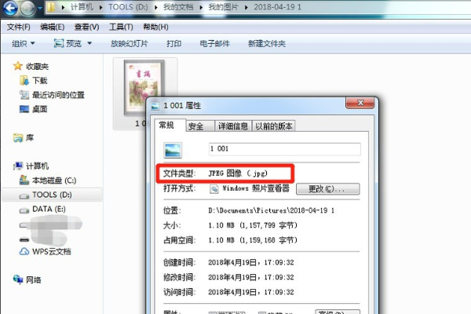Click the 占用空间 value 1,159,168 字节

click(x=268, y=240)
